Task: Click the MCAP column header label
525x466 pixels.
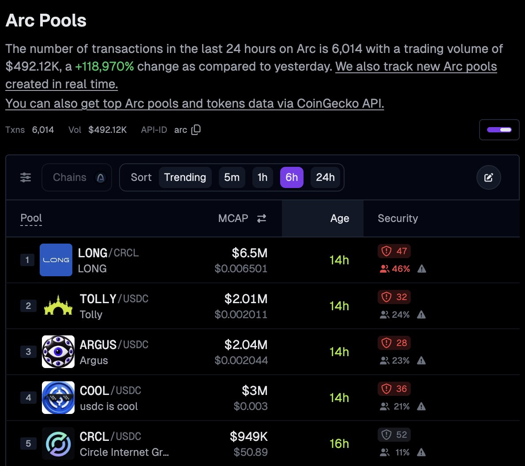Action: click(x=233, y=218)
